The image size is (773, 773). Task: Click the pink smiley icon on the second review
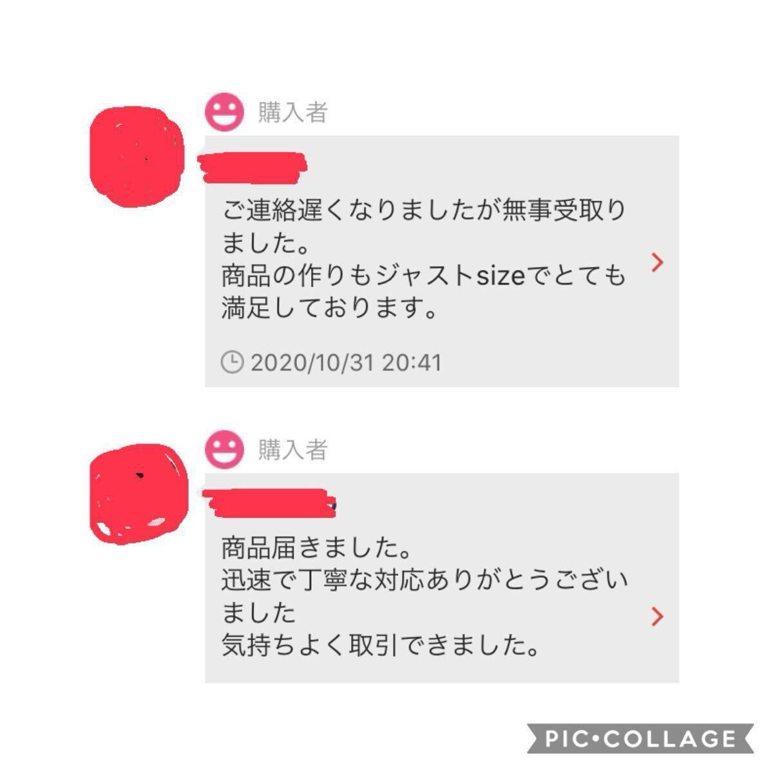click(225, 449)
